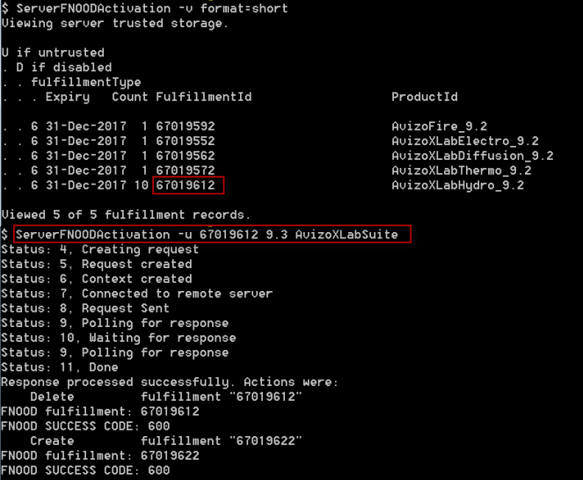
Task: Click fulfillment ID 67019562
Action: click(x=186, y=156)
